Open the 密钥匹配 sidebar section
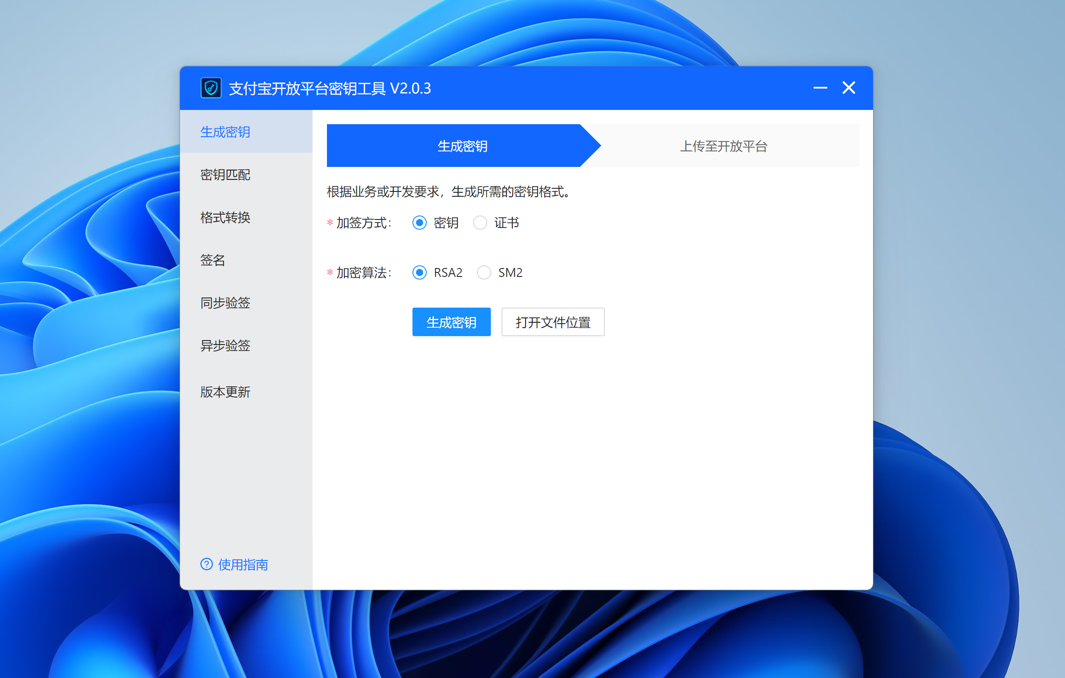 pyautogui.click(x=246, y=175)
